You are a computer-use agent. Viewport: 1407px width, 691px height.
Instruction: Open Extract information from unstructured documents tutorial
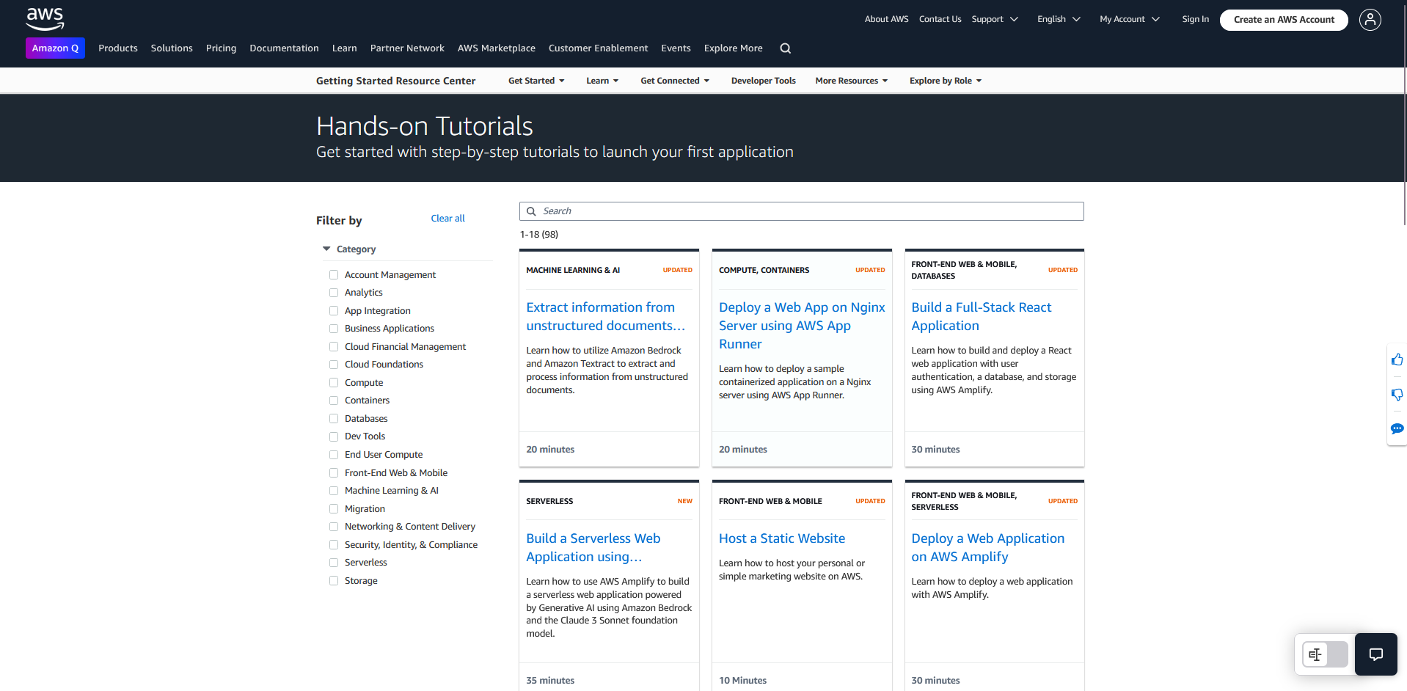605,316
